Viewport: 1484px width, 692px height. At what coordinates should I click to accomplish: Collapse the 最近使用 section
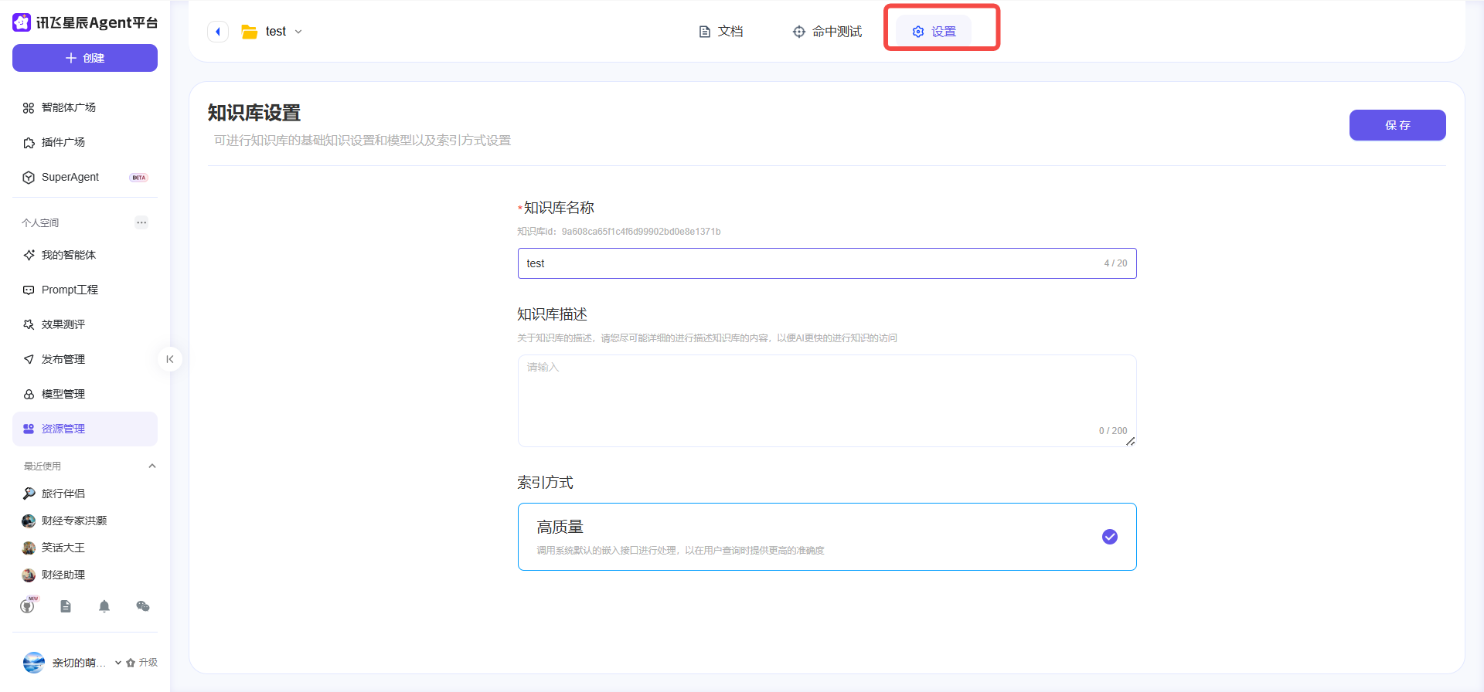(x=152, y=466)
